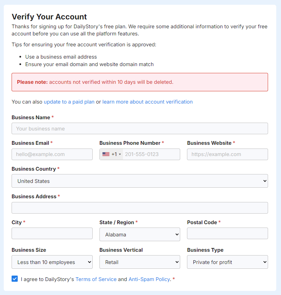281x295 pixels.
Task: Focus the Business Address field
Action: [140, 208]
